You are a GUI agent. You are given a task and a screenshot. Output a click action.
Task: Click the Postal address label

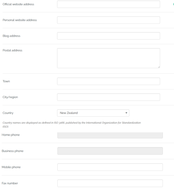pos(12,50)
